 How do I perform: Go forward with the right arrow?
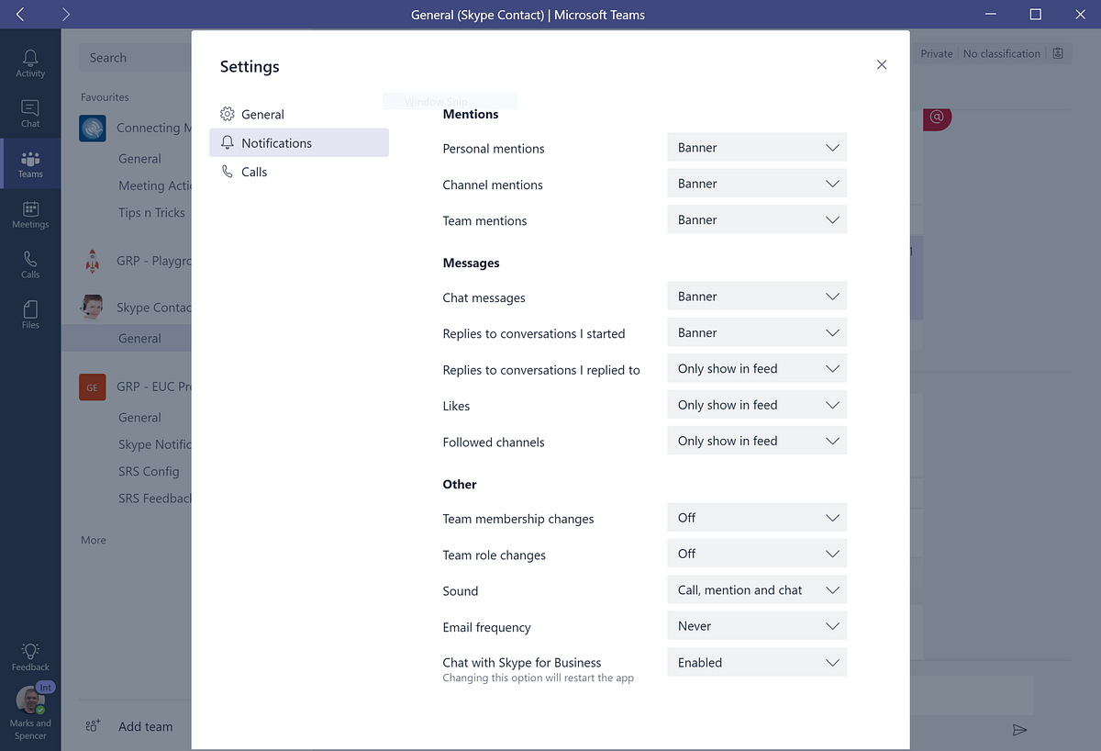(66, 14)
